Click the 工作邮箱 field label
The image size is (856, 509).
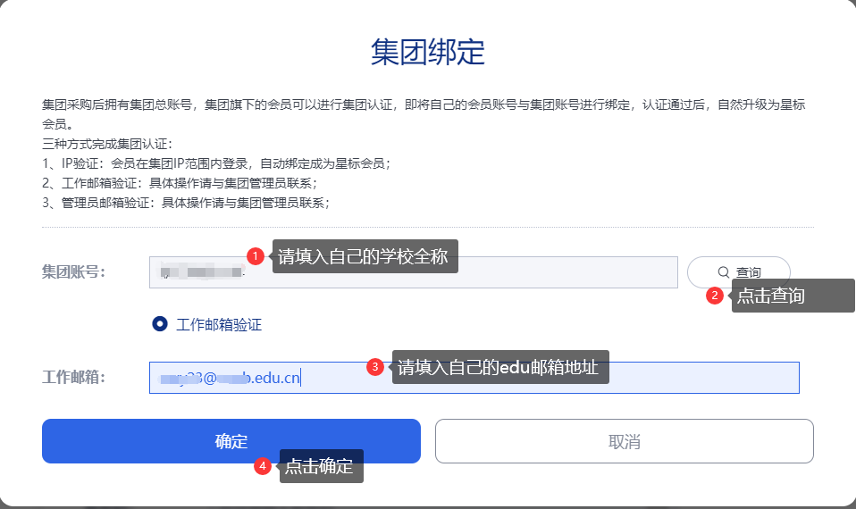point(74,377)
